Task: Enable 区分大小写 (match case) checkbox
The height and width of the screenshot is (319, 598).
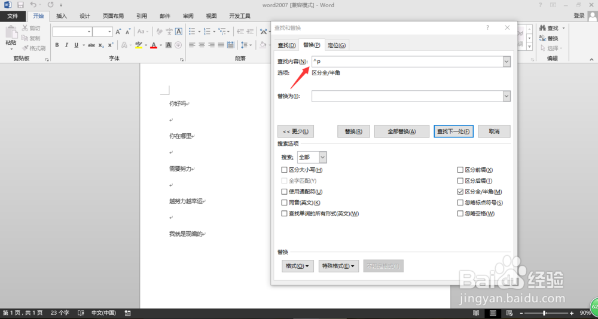Action: (x=283, y=170)
